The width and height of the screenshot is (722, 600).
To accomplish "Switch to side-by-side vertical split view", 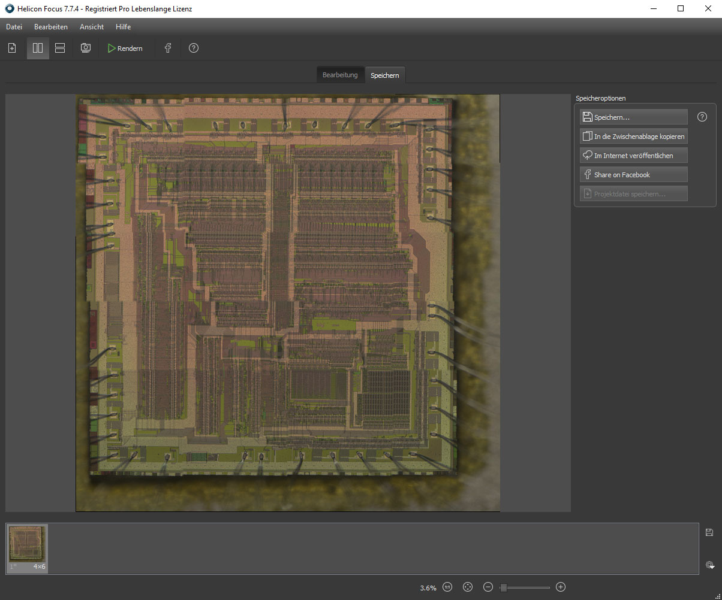I will point(38,49).
